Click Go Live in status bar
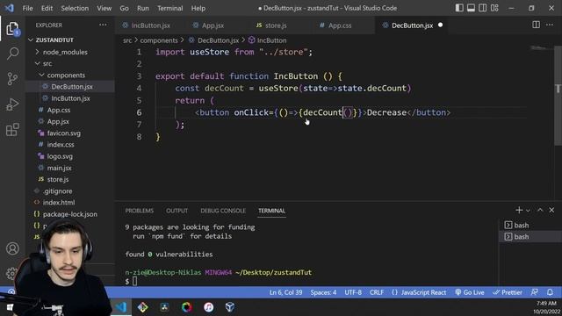Screen dimensions: 562x316 pos(470,292)
